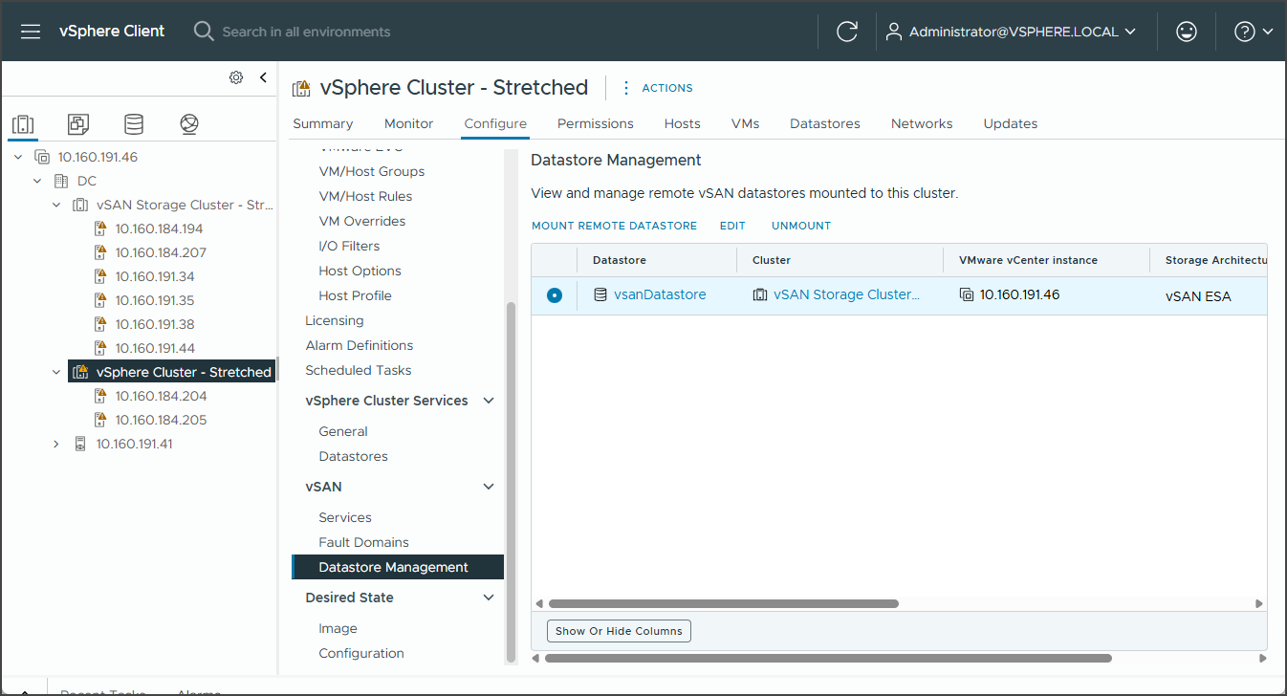1287x696 pixels.
Task: Open the vsanDatastore link
Action: click(x=660, y=294)
